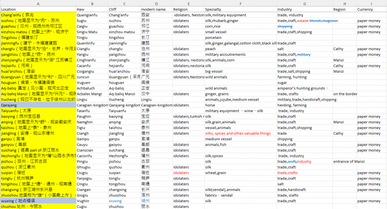
Task: Select the 'Cianscian' cell
Action: [92, 150]
